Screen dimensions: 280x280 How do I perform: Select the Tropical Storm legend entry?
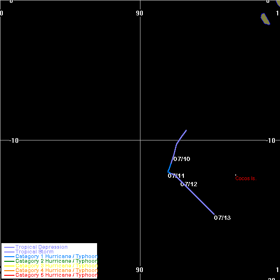tap(34, 252)
